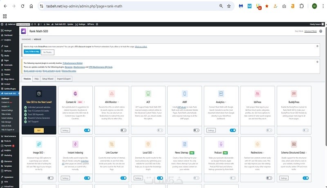Open Analytics card Settings button
This screenshot has height=188, width=327.
click(211, 130)
